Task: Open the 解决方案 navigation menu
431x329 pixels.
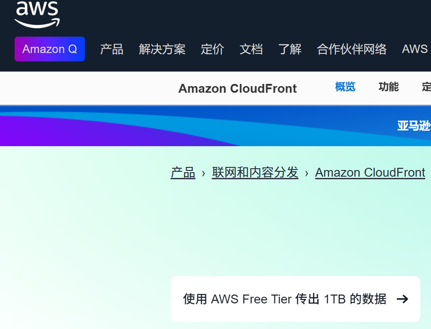Action: (x=162, y=49)
